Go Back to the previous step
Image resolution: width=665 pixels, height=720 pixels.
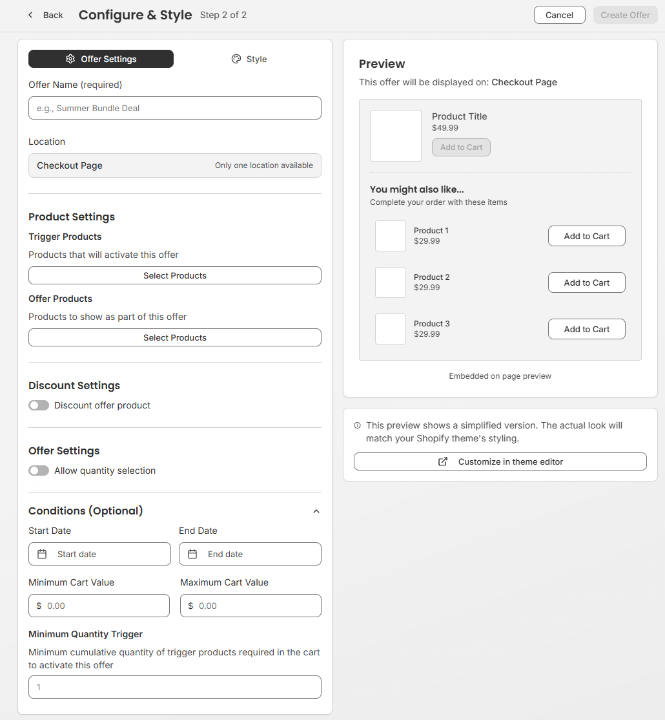pos(46,15)
